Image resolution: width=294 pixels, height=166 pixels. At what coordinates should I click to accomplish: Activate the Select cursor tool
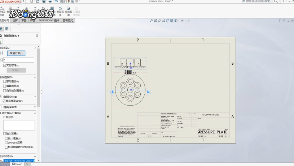pyautogui.click(x=62, y=1)
